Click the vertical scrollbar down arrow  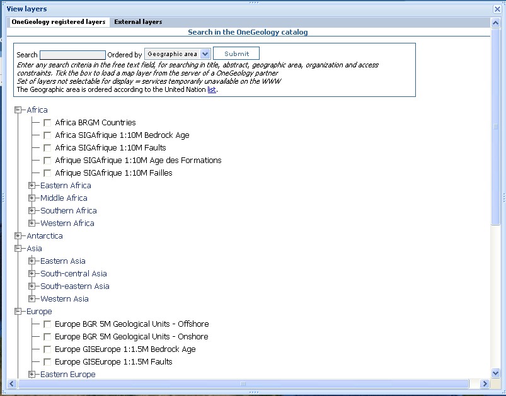[x=495, y=373]
